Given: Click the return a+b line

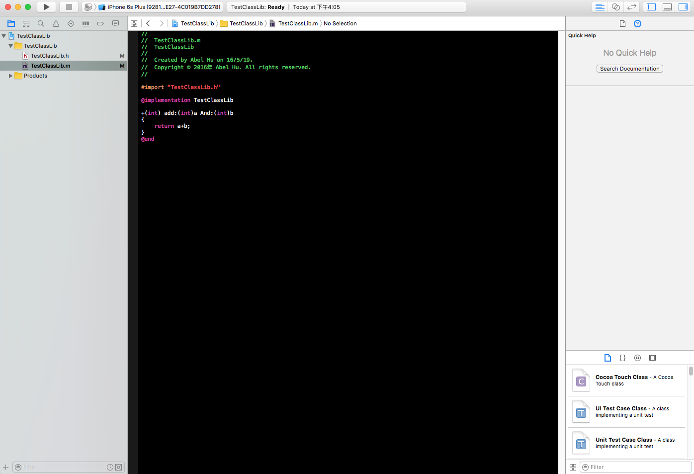Looking at the screenshot, I should 172,126.
